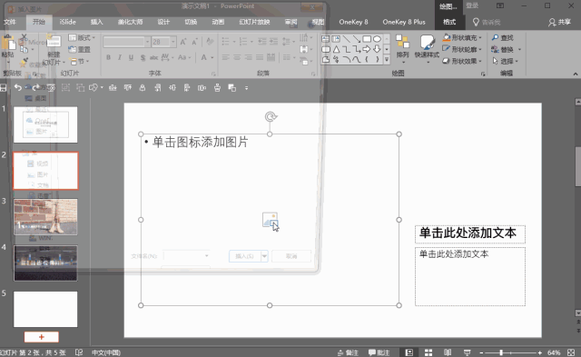The height and width of the screenshot is (357, 581).
Task: Open the 形状效果 shape effects dropdown
Action: [x=462, y=61]
